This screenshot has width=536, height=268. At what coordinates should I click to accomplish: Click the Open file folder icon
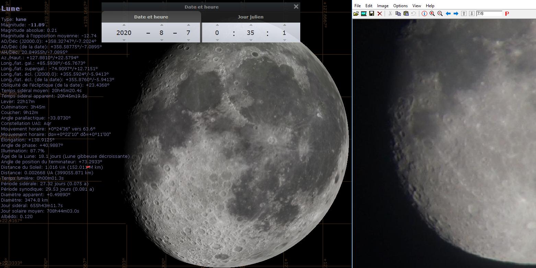(x=356, y=14)
